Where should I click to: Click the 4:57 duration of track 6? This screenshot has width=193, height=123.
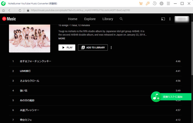point(178,110)
